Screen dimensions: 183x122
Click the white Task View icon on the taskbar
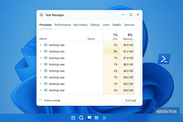coord(89,118)
